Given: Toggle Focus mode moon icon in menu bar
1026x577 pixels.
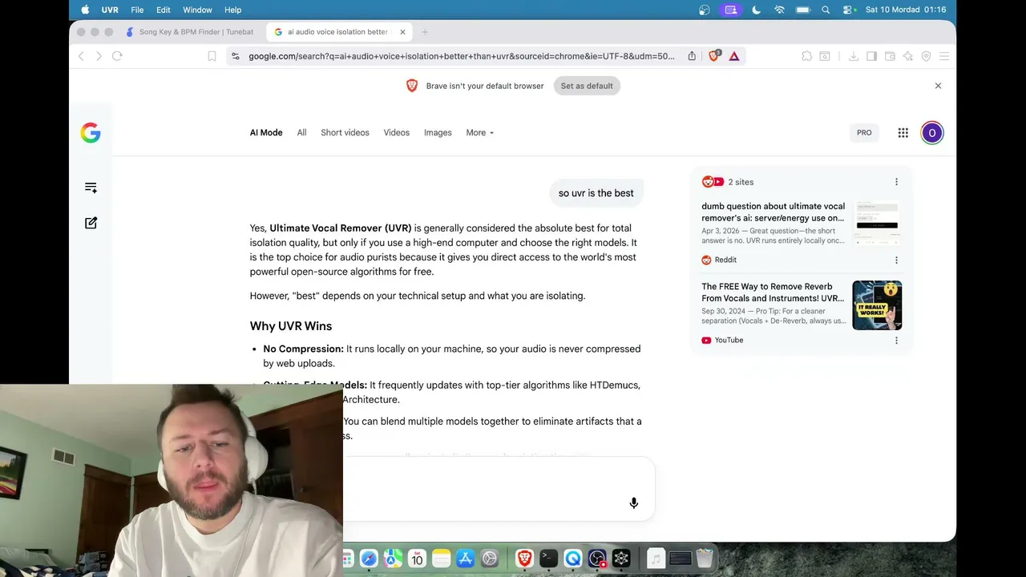Looking at the screenshot, I should pos(757,10).
